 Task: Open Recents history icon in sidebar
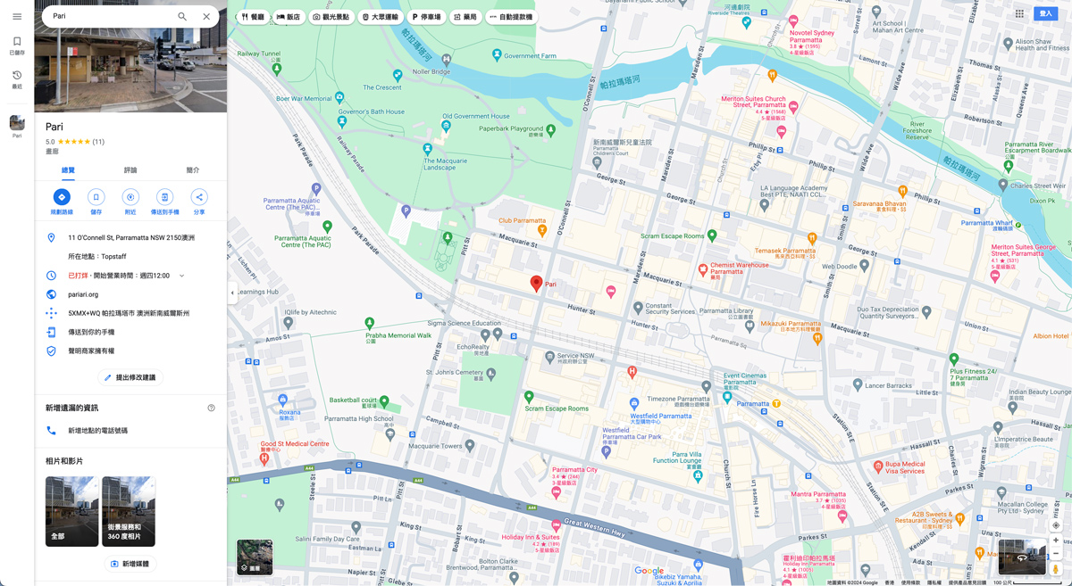pos(16,76)
